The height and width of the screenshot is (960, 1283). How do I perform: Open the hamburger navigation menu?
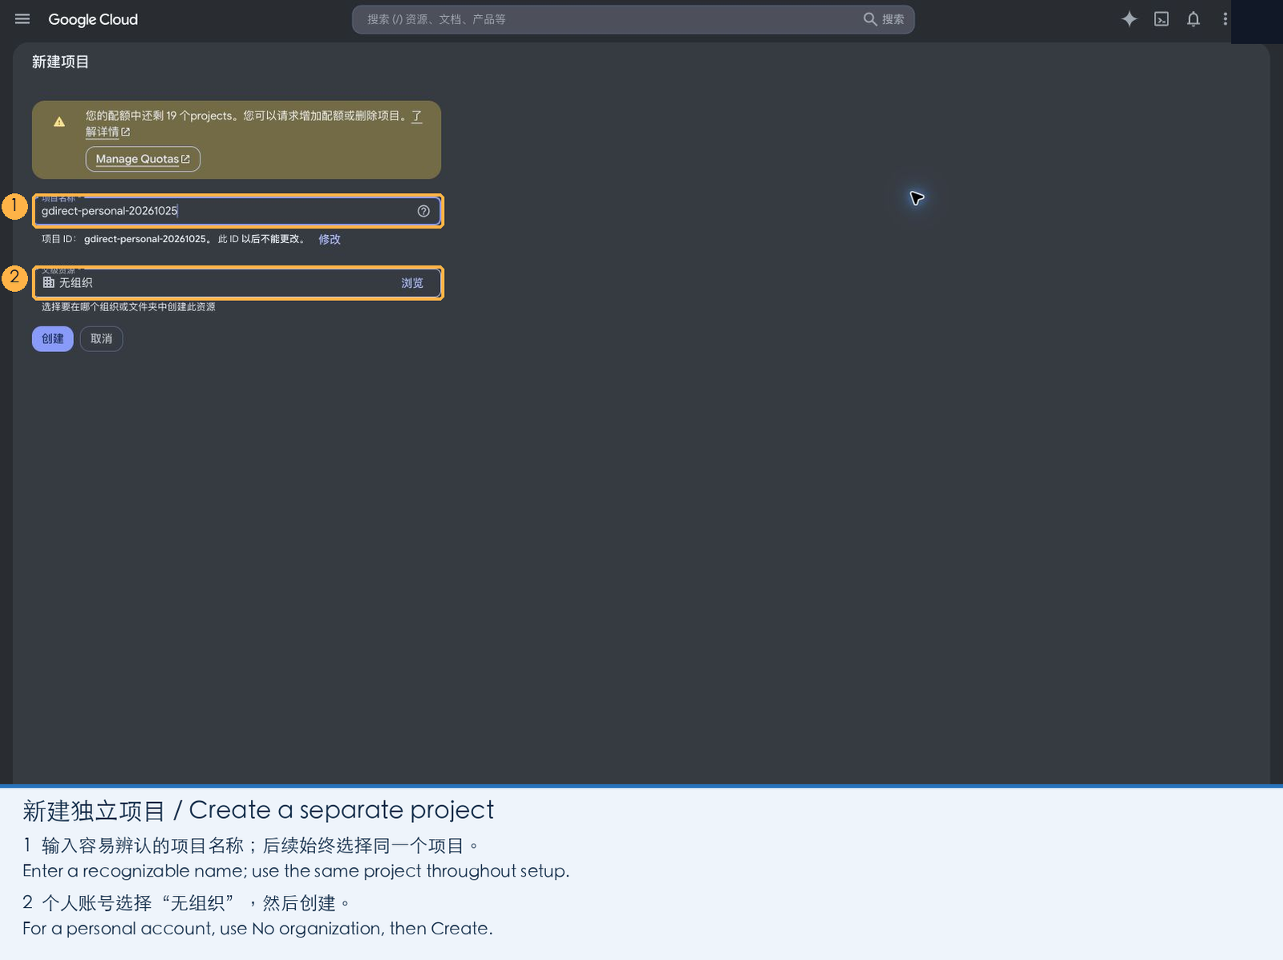pos(22,19)
